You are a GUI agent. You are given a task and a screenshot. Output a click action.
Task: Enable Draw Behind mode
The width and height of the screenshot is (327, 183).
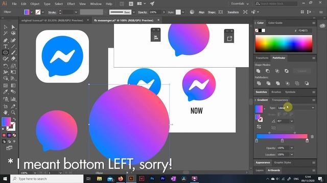coord(9,141)
